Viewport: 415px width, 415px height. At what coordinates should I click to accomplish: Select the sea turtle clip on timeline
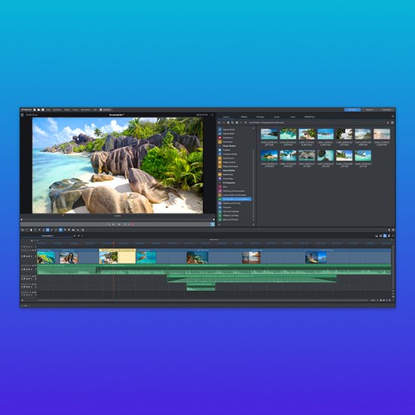[146, 257]
